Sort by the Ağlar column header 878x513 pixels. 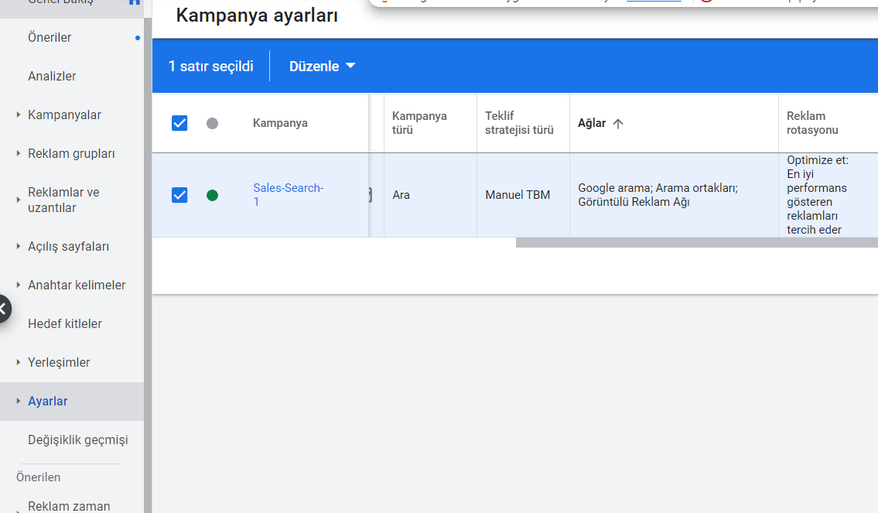(592, 123)
